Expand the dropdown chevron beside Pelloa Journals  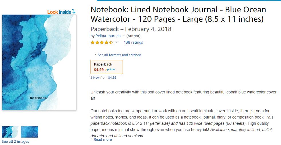[x=124, y=36]
